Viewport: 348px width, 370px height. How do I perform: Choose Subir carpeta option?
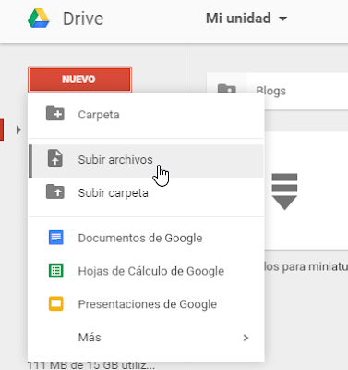146,193
